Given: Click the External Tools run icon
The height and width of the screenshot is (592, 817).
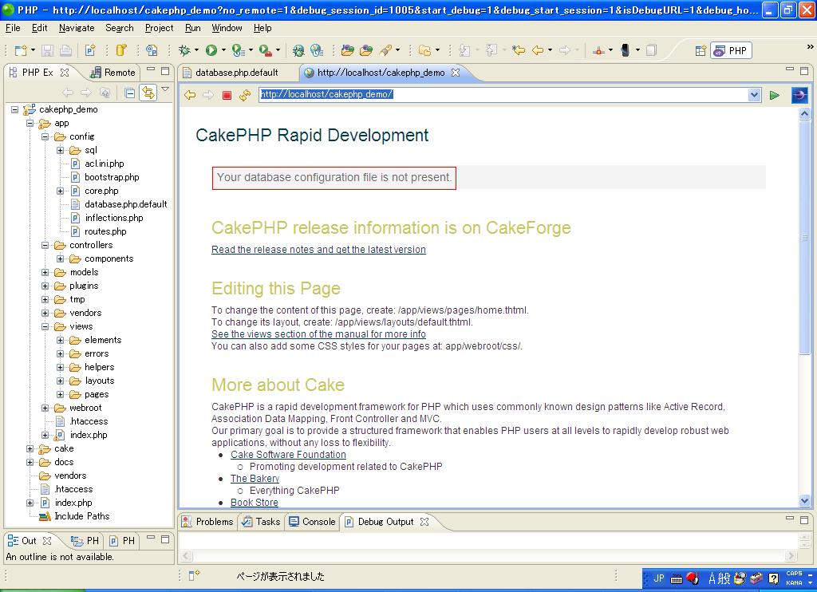Looking at the screenshot, I should click(x=265, y=50).
